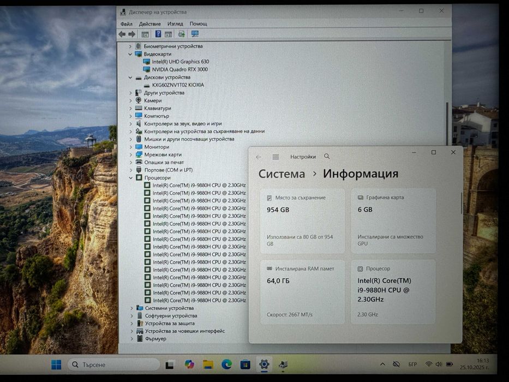Viewport: 509px width, 382px height.
Task: Expand the Клавиатури node
Action: (130, 109)
